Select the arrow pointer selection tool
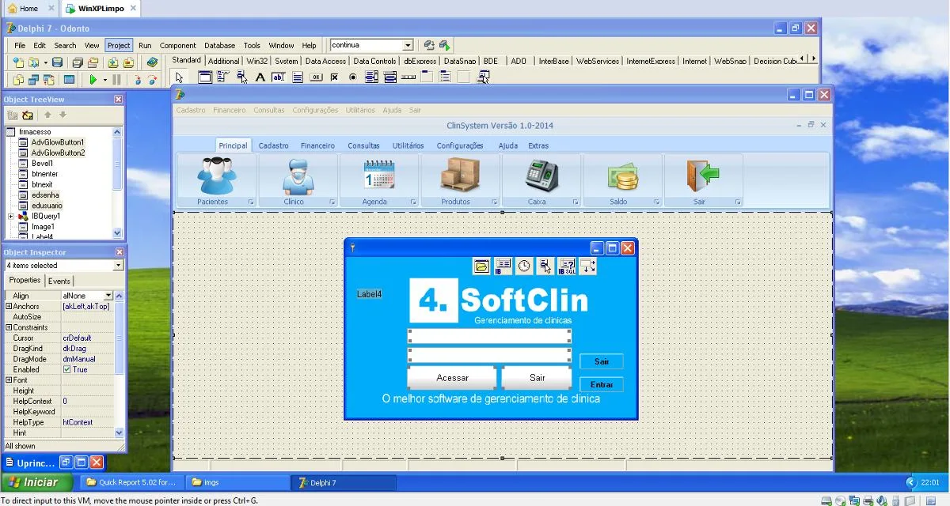 click(x=180, y=77)
